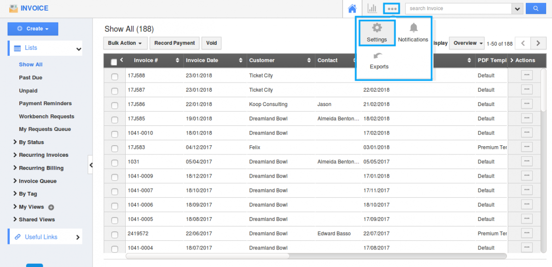Open actions menu for invoice 2419572
552x267 pixels.
[527, 233]
